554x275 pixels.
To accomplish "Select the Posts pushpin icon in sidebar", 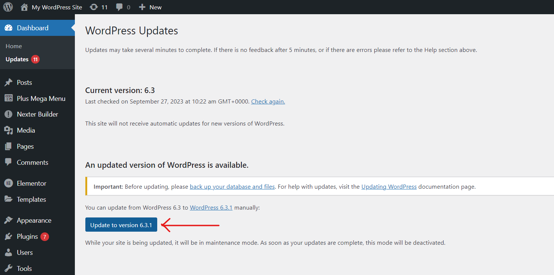I will coord(9,82).
